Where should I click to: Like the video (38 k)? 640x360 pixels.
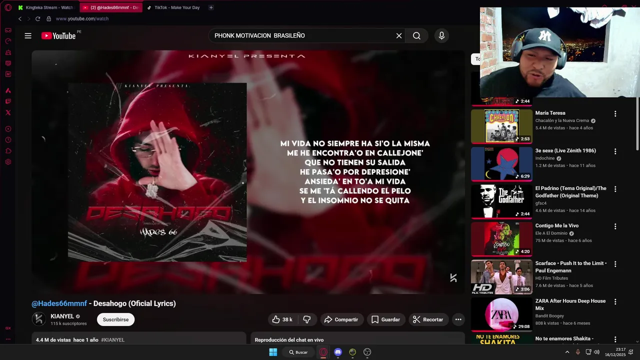tap(282, 319)
